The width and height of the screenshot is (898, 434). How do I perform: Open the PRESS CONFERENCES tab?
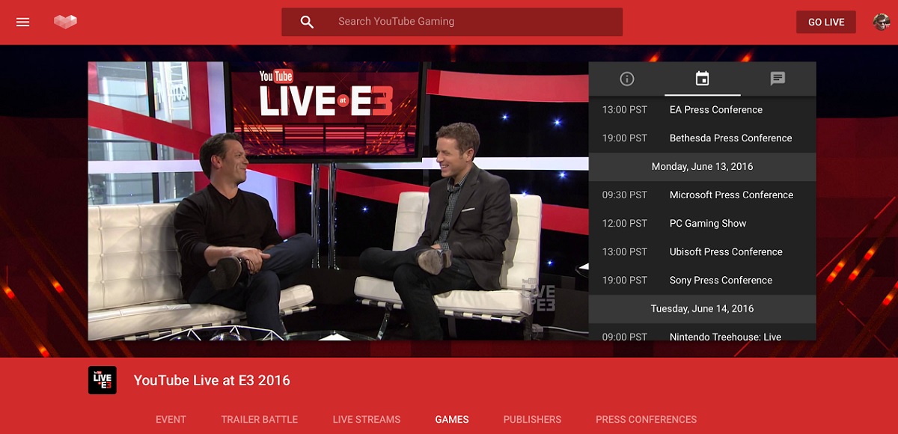pyautogui.click(x=647, y=419)
